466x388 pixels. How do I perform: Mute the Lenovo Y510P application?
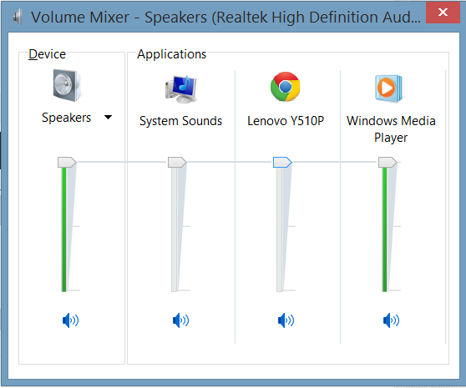tap(286, 320)
